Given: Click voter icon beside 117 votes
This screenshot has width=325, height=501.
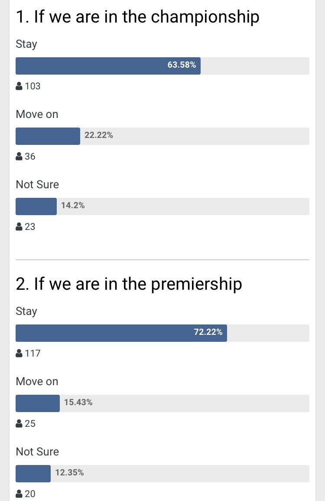Looking at the screenshot, I should tap(19, 353).
